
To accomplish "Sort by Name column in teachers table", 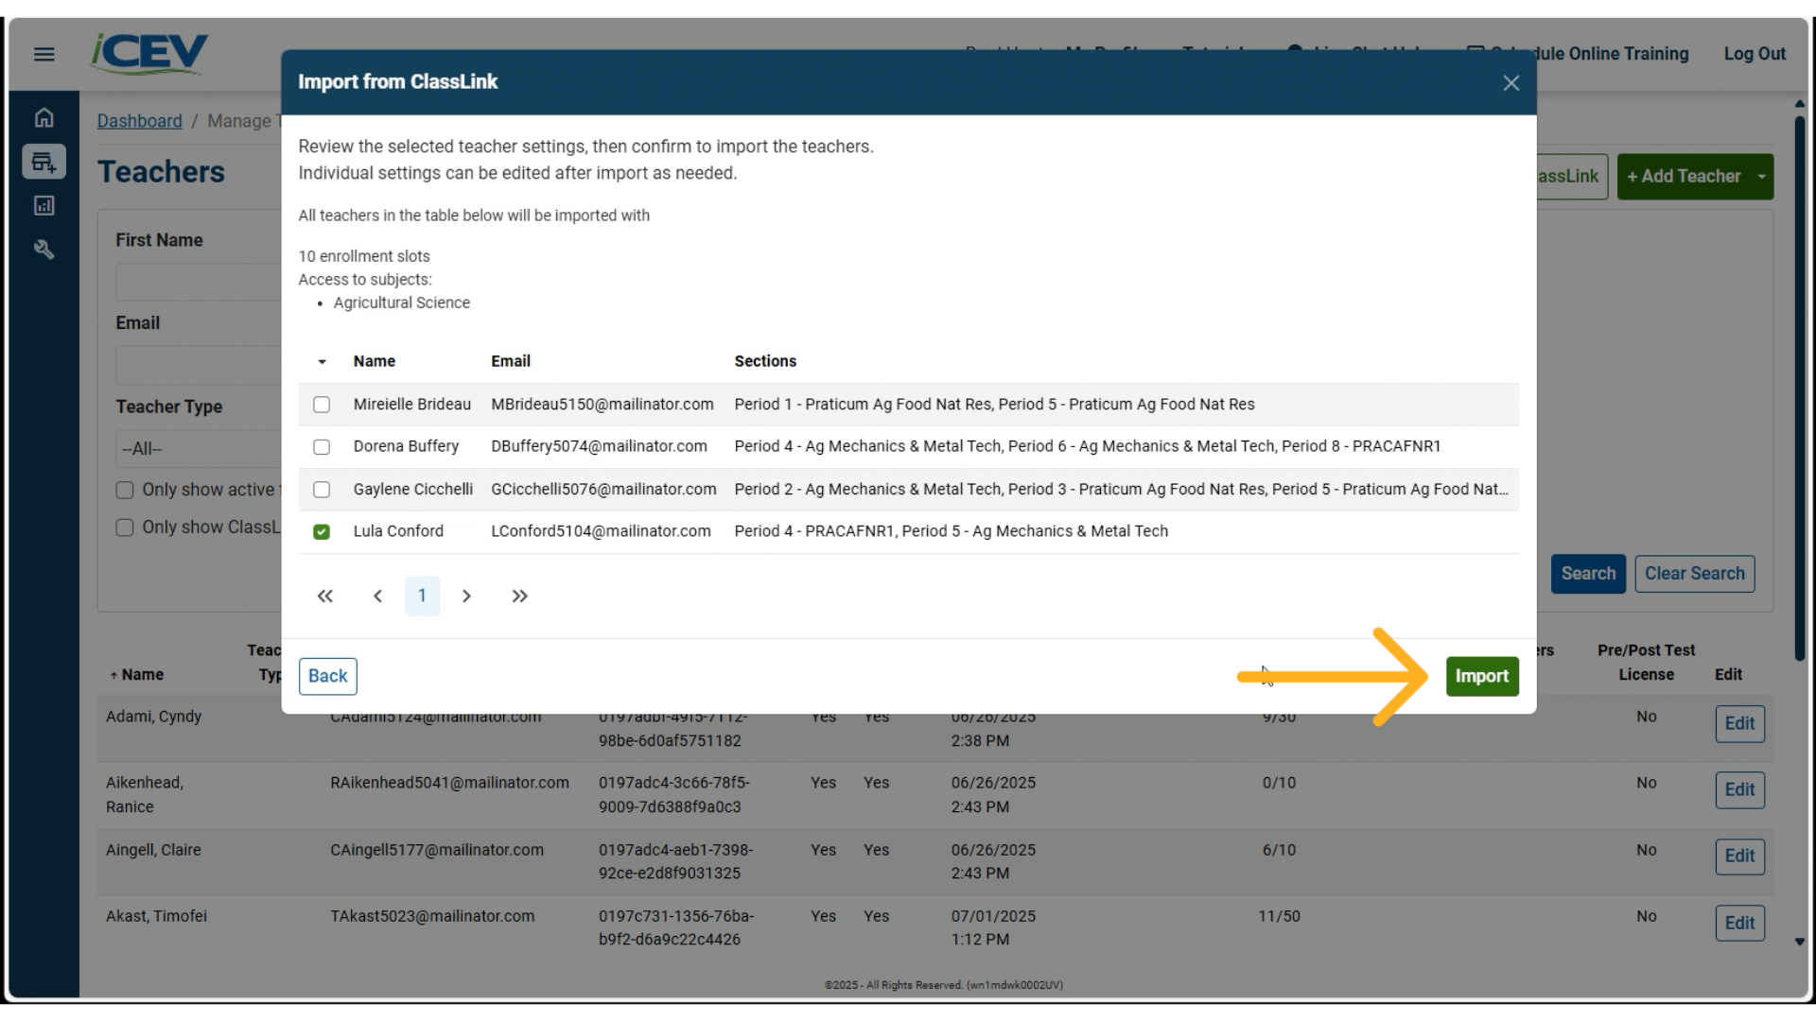I will coord(137,675).
